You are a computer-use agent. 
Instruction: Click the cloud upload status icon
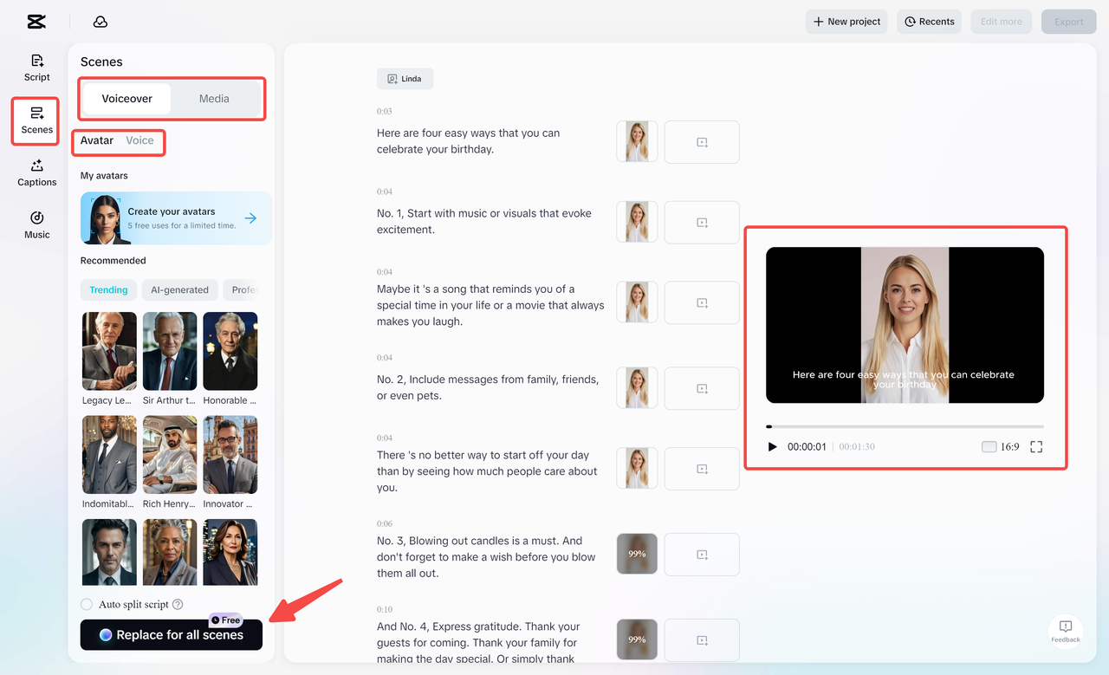[100, 21]
